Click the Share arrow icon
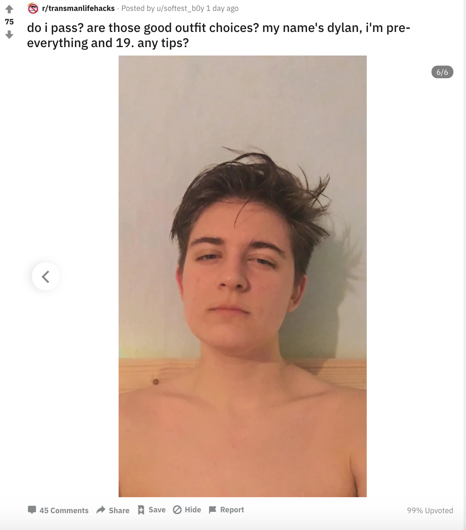The height and width of the screenshot is (530, 466). [x=101, y=510]
